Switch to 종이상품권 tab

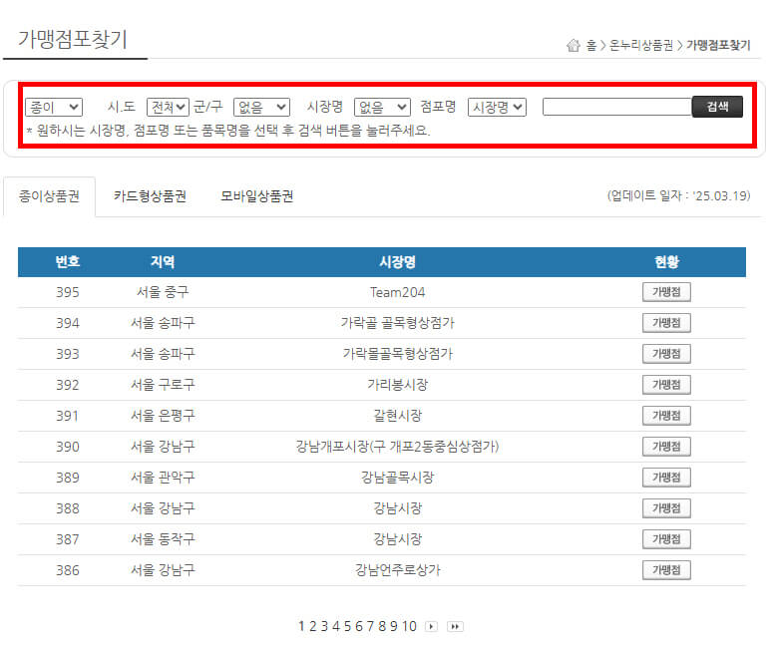49,196
